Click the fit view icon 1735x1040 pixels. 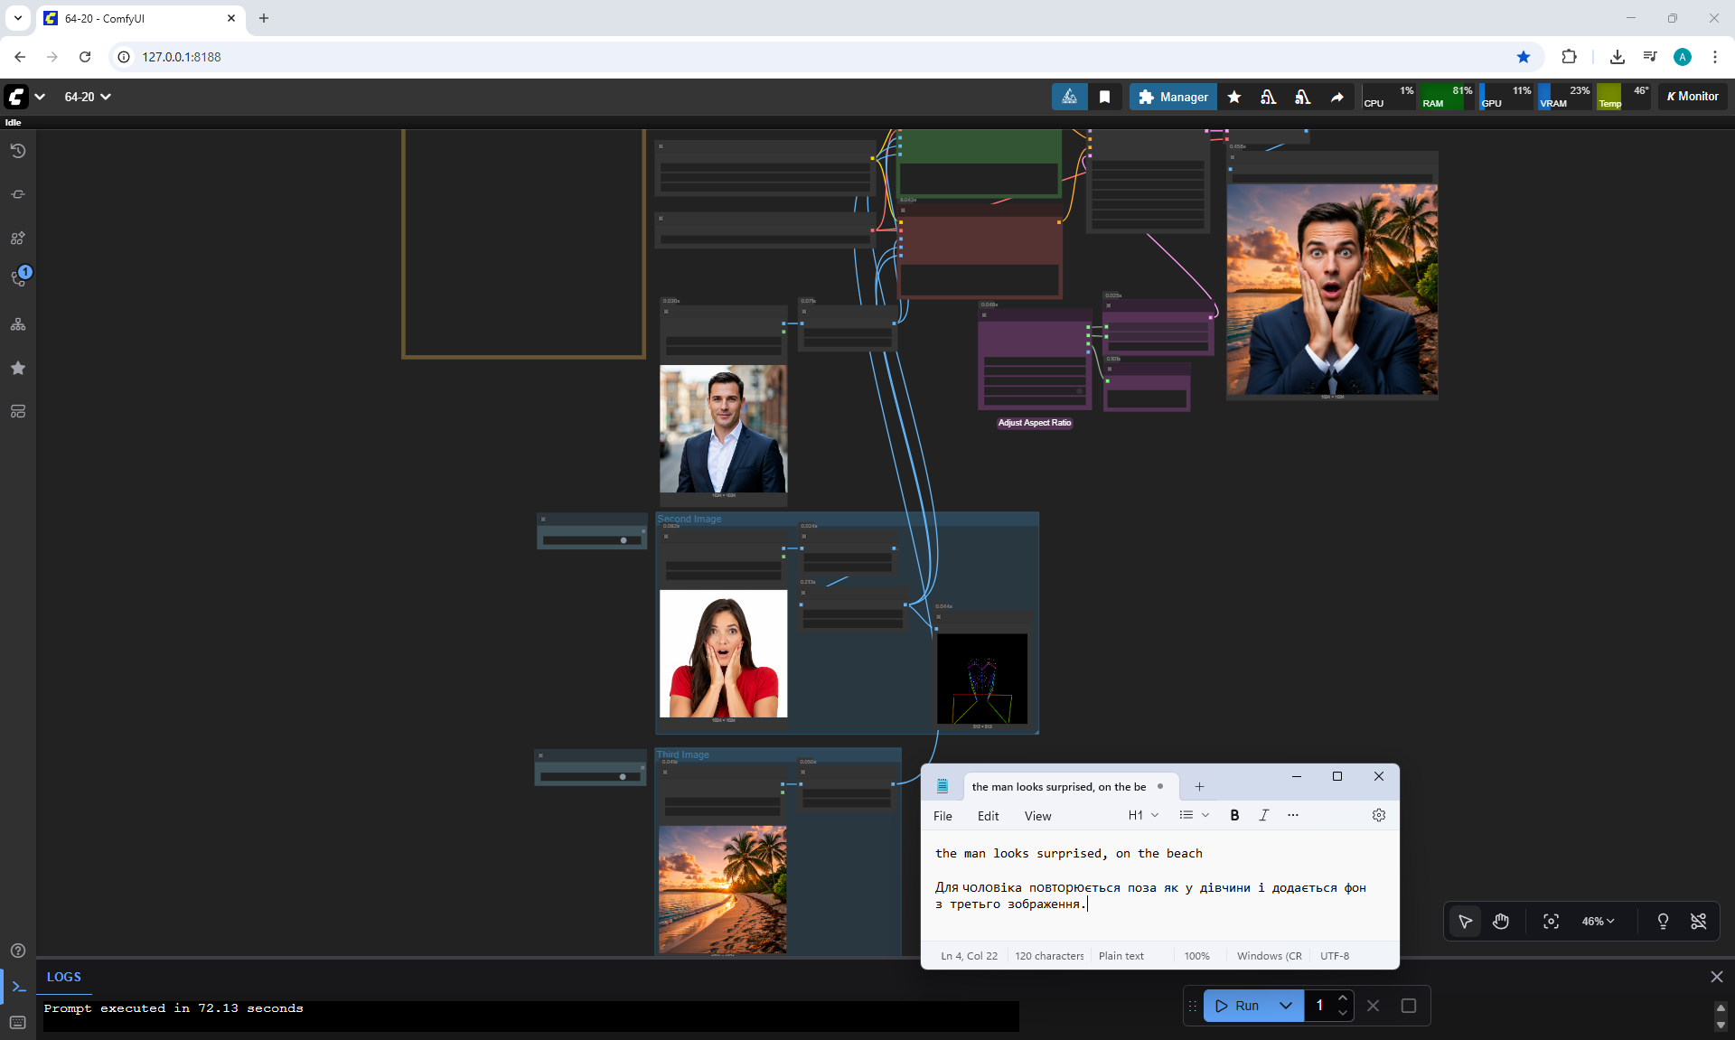[1551, 922]
